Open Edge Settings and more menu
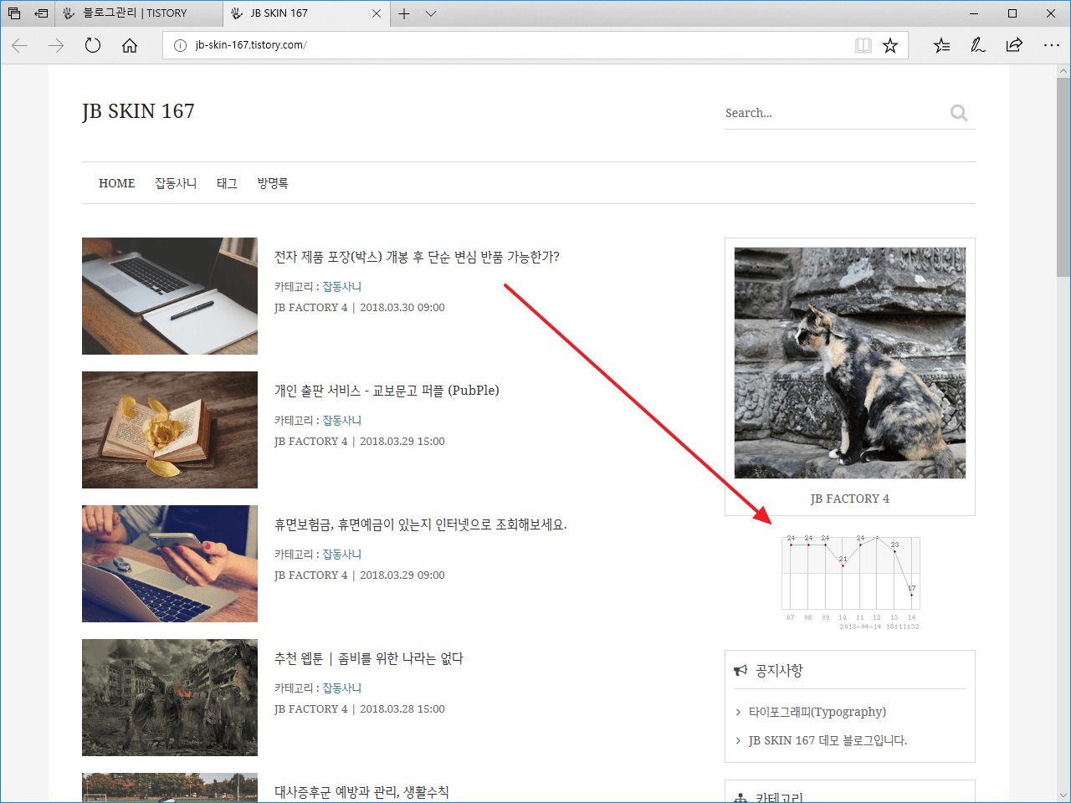Image resolution: width=1071 pixels, height=803 pixels. pyautogui.click(x=1052, y=45)
